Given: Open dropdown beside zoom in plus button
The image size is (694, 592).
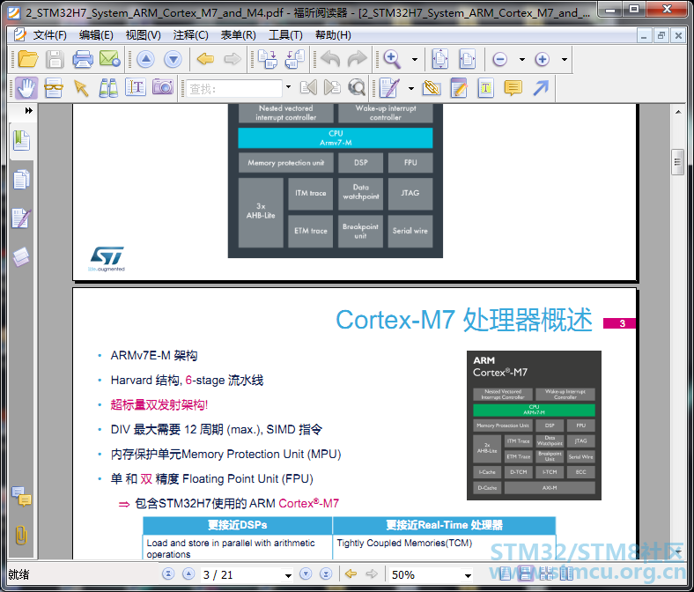Looking at the screenshot, I should 565,59.
